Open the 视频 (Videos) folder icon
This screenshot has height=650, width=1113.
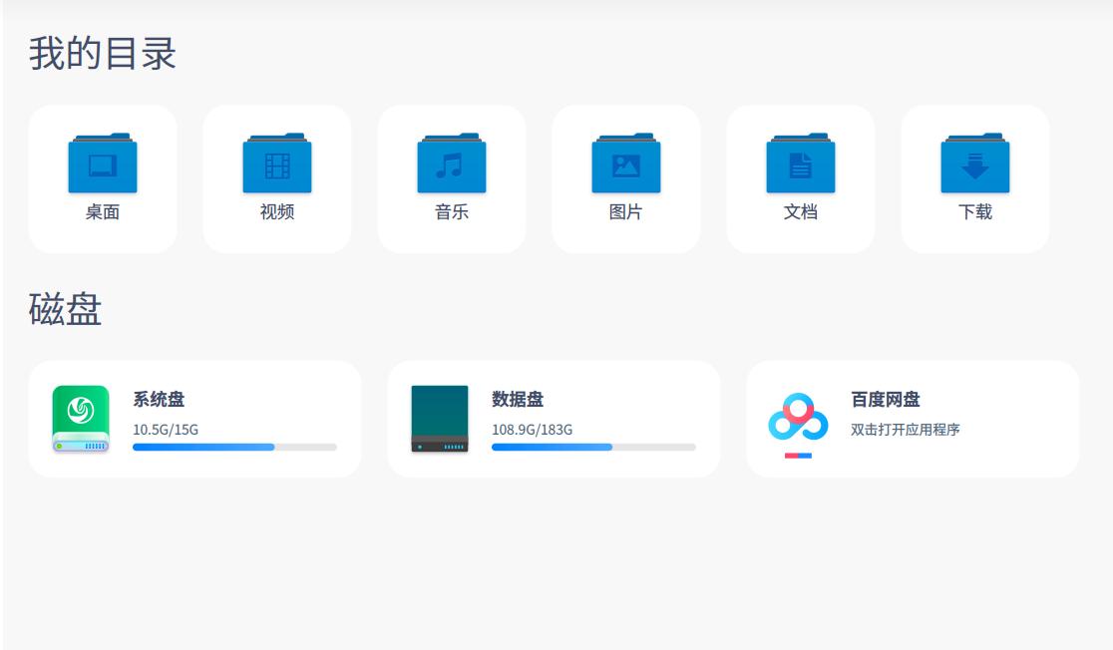tap(276, 162)
